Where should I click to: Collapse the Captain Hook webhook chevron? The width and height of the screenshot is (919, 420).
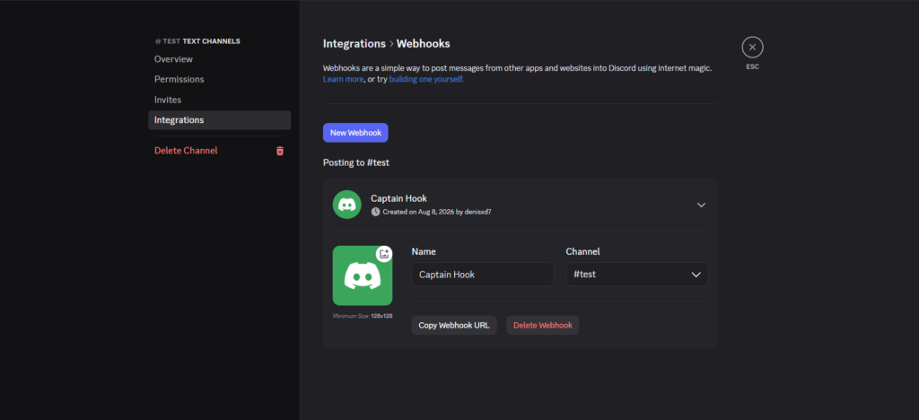point(701,205)
